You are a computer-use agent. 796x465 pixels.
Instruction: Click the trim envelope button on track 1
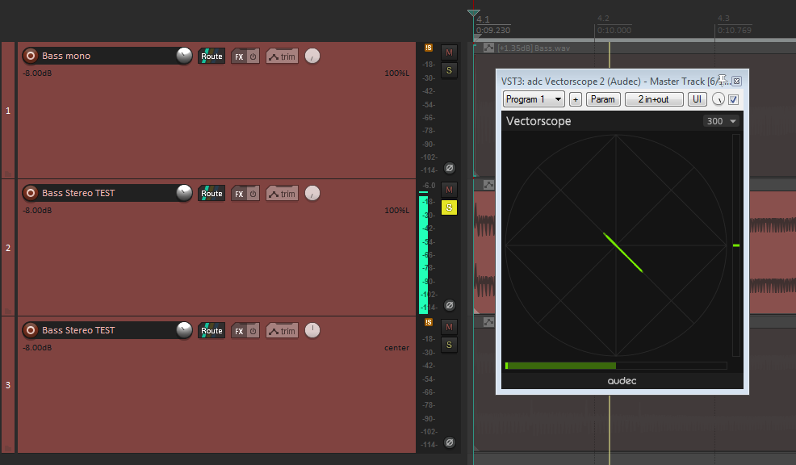coord(282,57)
